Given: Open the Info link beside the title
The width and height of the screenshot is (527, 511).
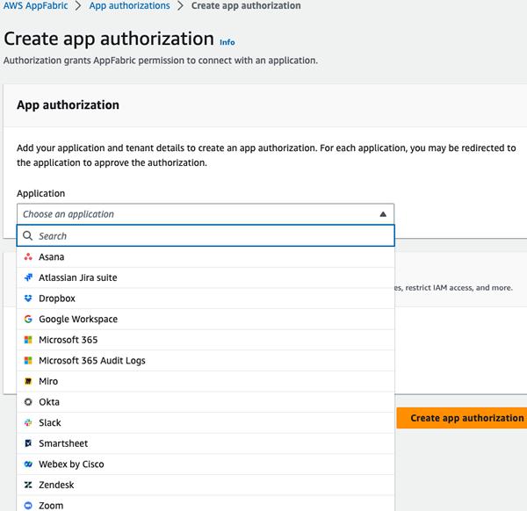Looking at the screenshot, I should 227,42.
